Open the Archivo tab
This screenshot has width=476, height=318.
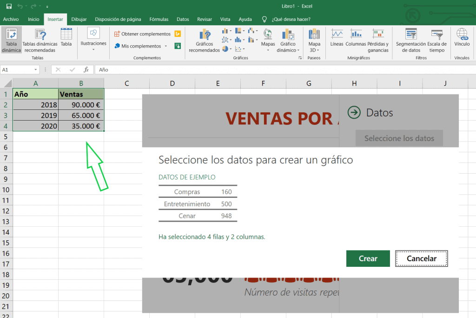coord(11,19)
